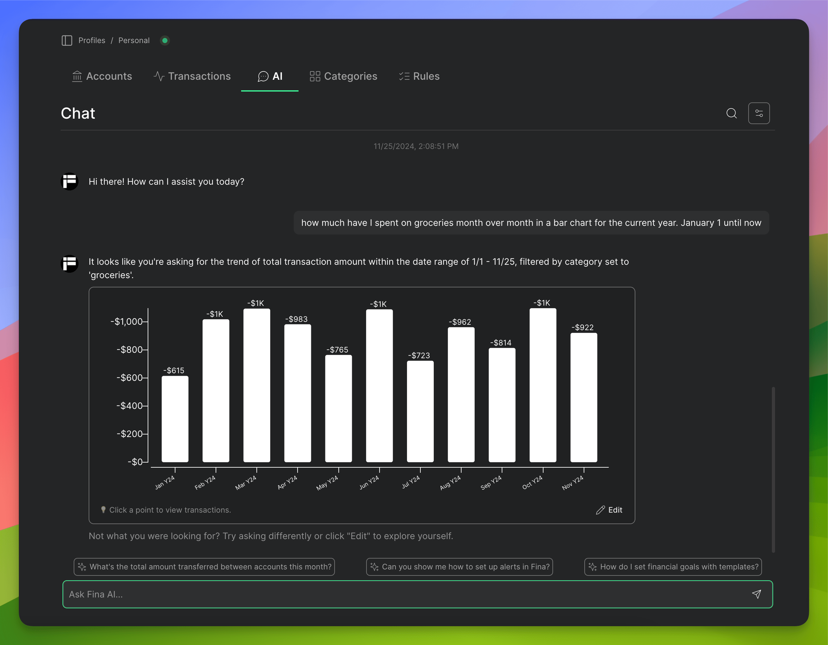Click the pencil Edit icon on chart
The image size is (828, 645).
click(x=600, y=510)
